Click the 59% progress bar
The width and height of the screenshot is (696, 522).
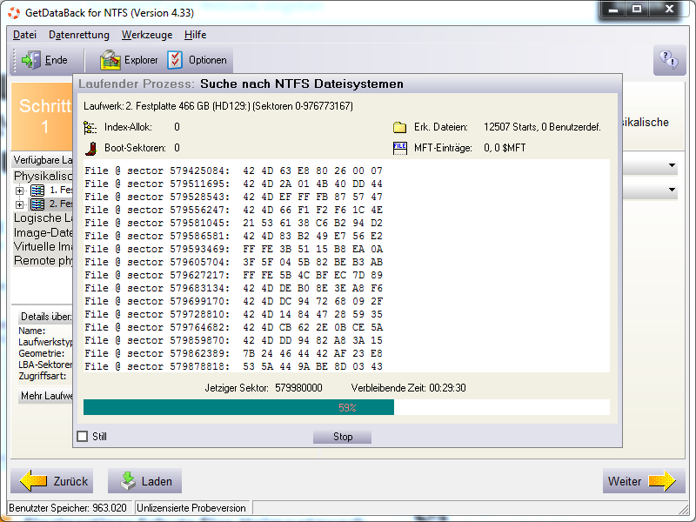click(346, 407)
